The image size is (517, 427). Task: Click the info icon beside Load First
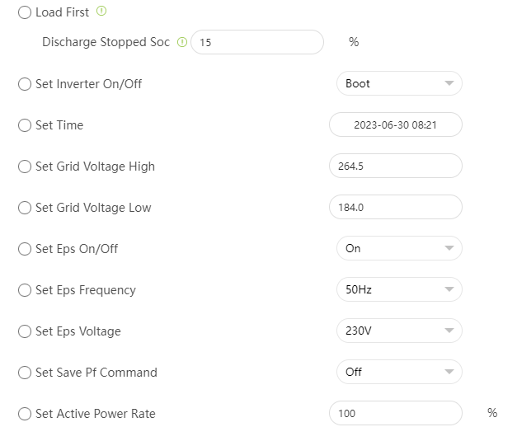(x=101, y=12)
